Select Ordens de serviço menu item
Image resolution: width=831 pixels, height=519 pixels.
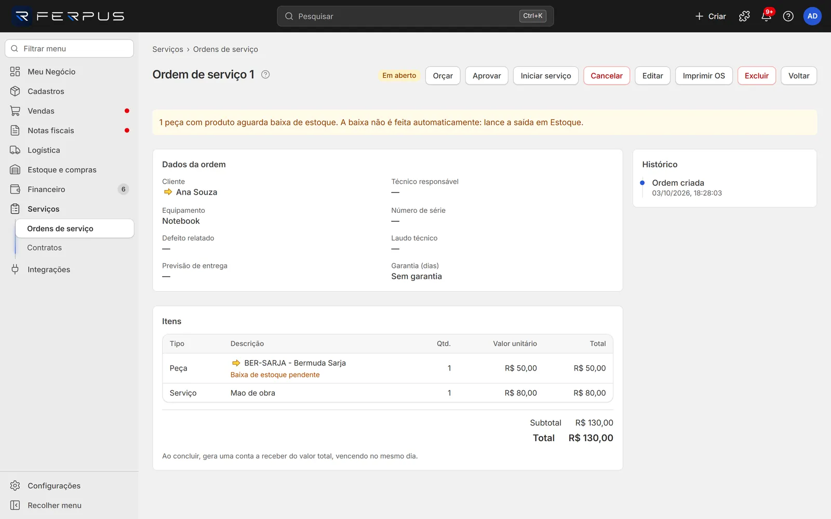coord(74,228)
